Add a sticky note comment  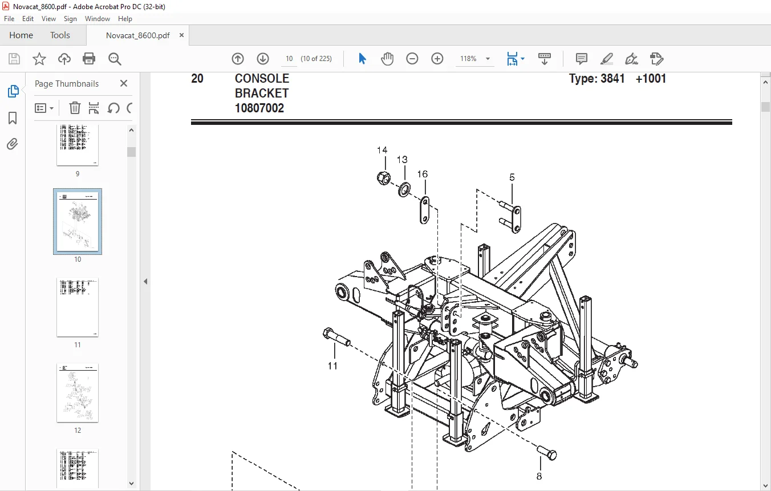tap(582, 59)
